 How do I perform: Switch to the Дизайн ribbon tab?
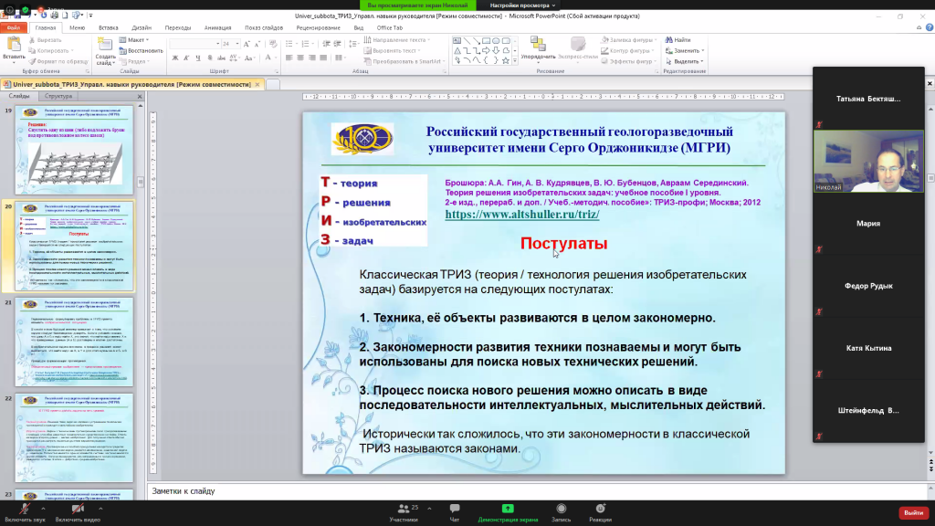142,27
